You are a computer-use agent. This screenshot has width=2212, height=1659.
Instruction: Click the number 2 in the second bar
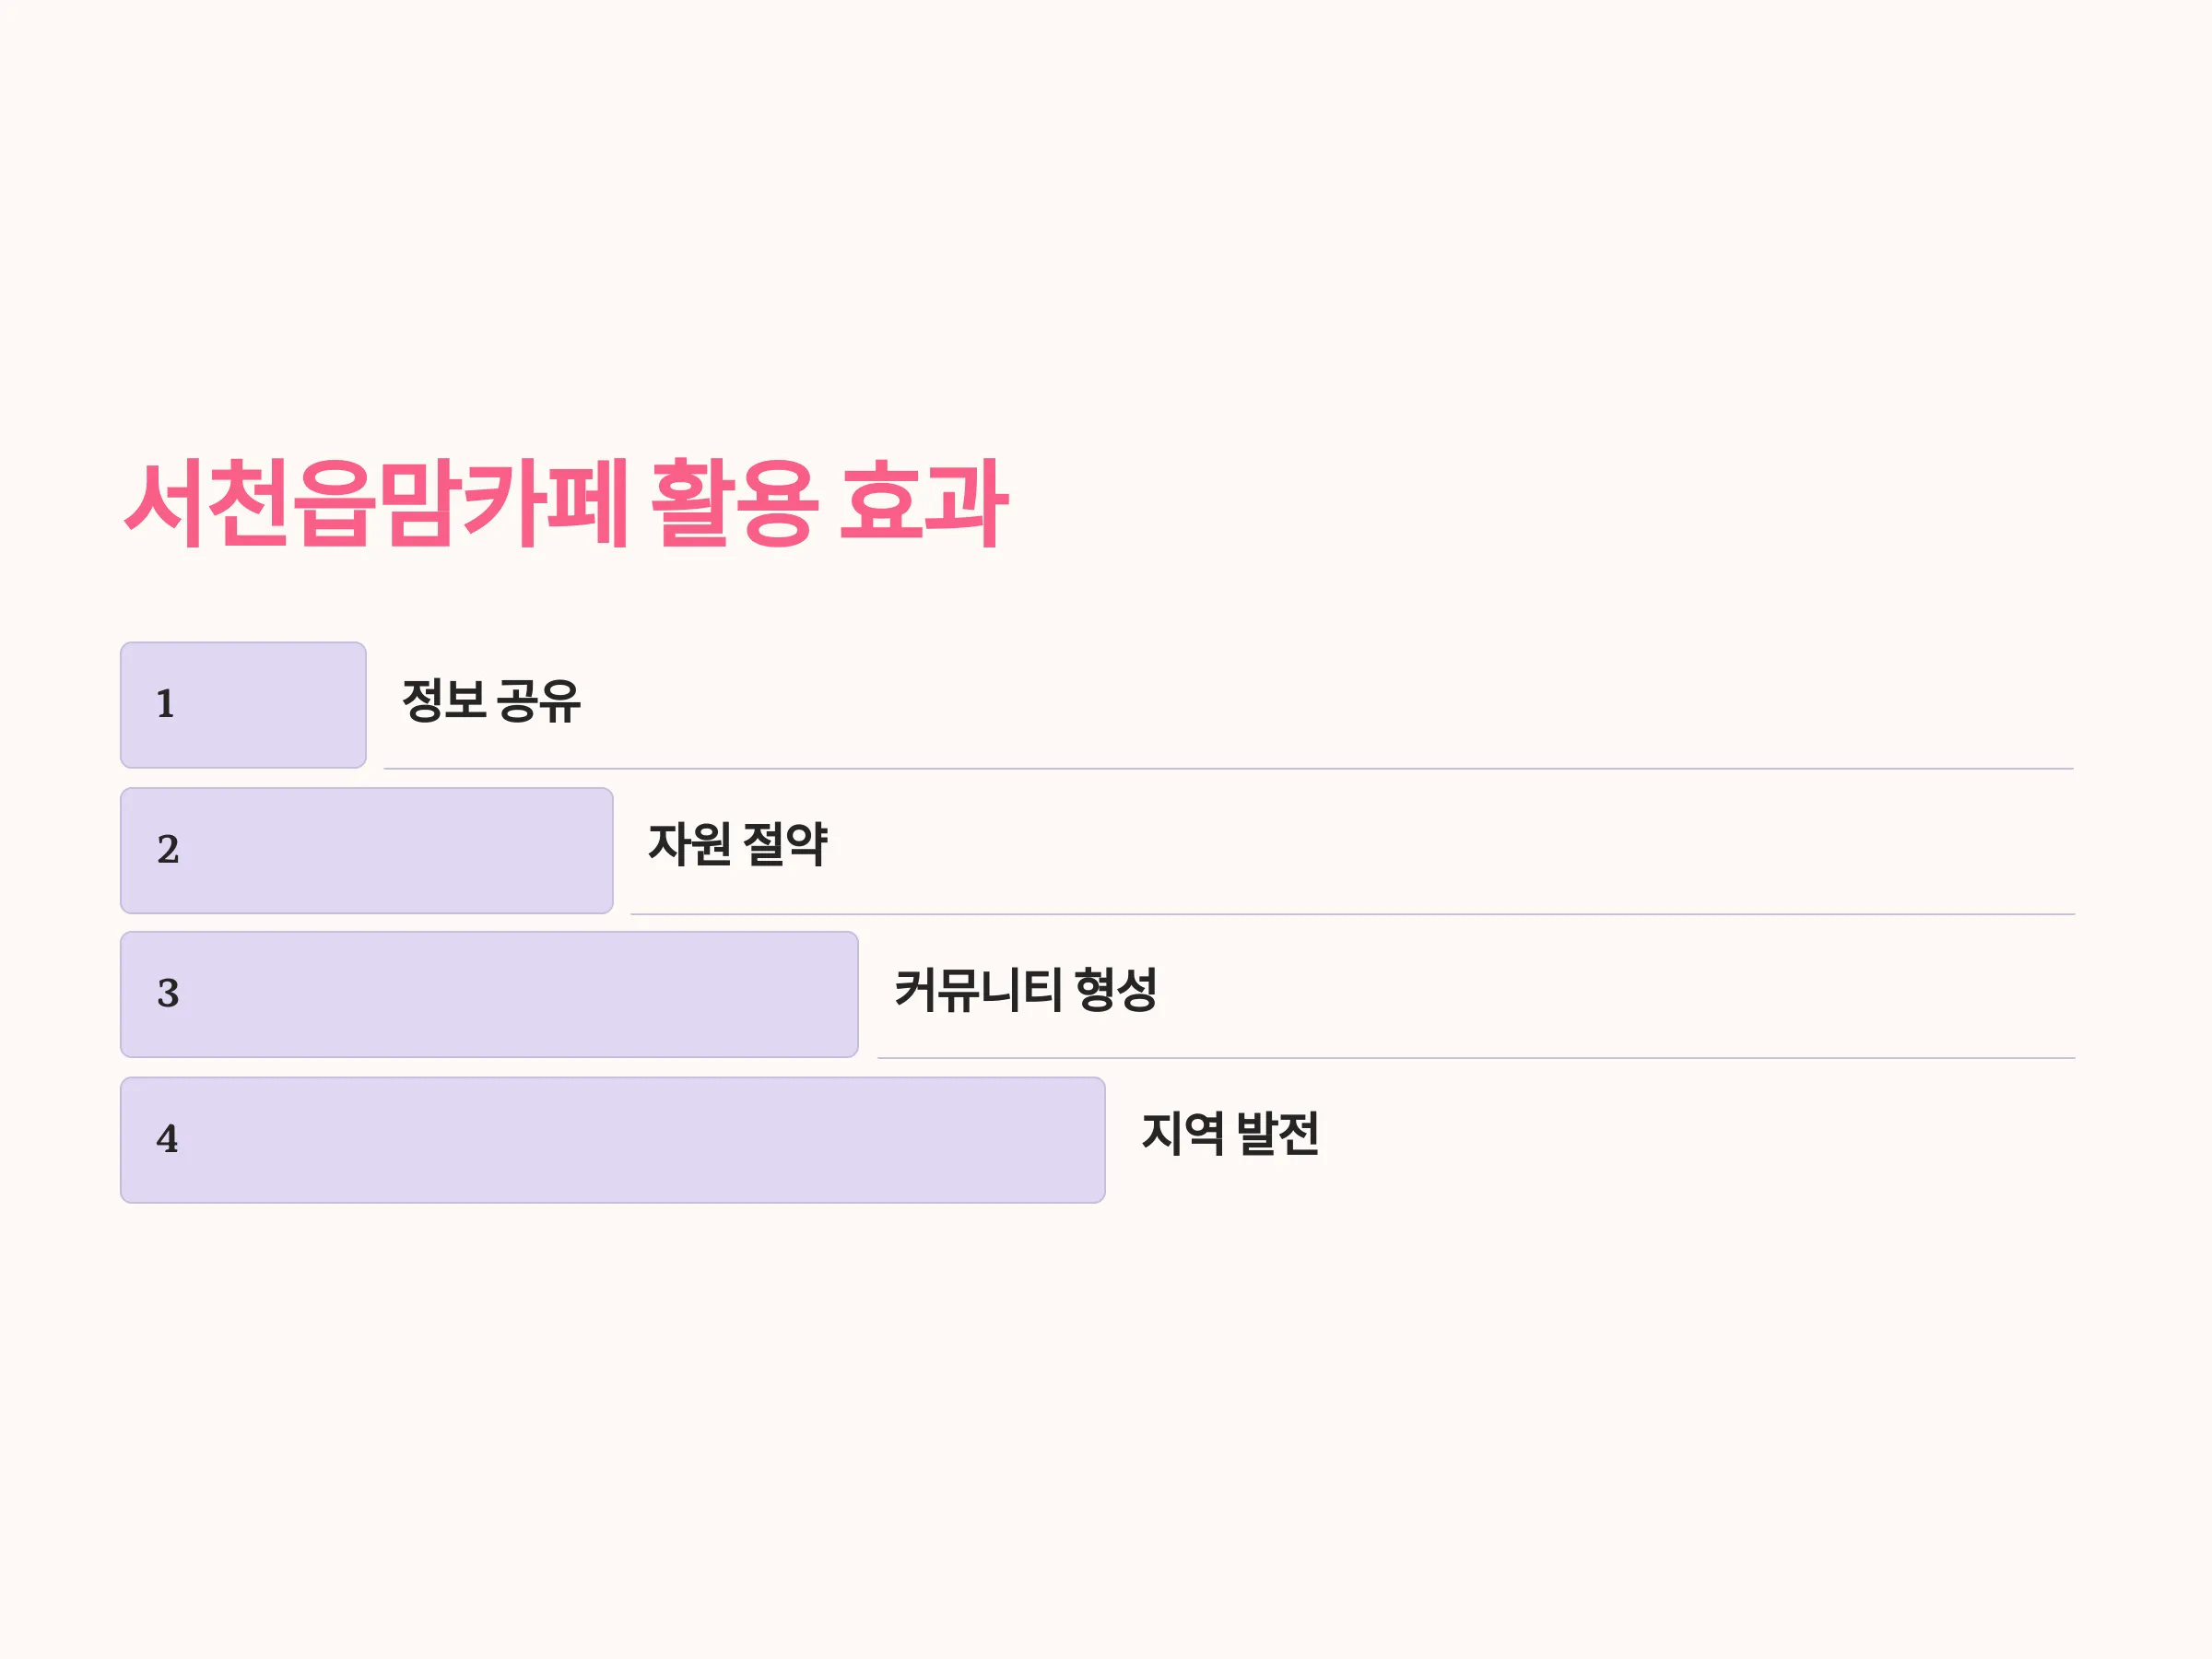coord(168,849)
